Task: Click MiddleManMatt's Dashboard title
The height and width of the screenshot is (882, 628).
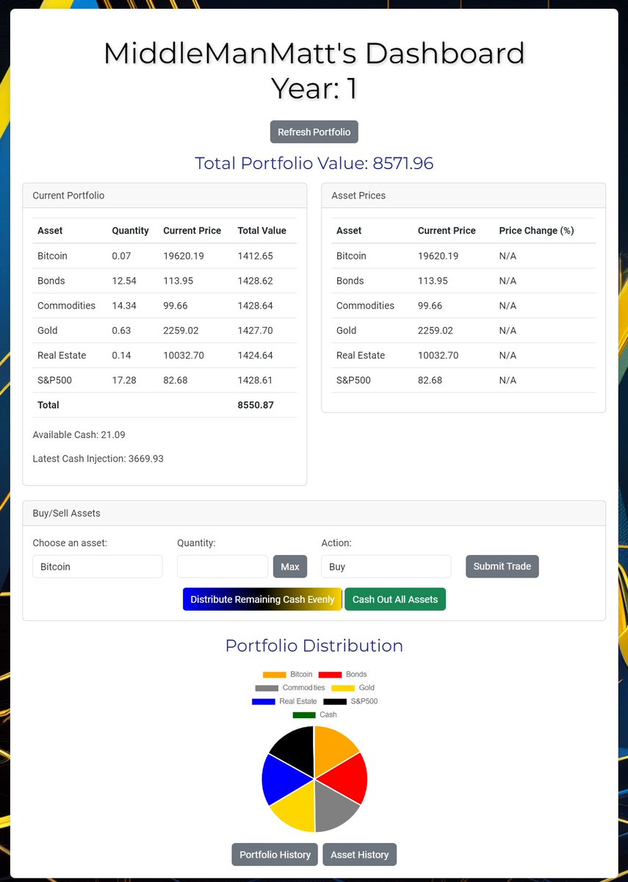Action: tap(314, 54)
